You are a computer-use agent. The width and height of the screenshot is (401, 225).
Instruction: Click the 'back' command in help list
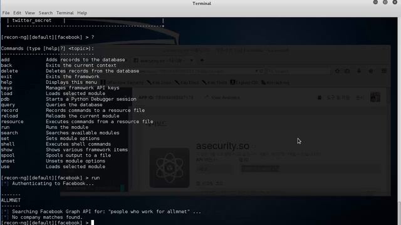point(6,65)
